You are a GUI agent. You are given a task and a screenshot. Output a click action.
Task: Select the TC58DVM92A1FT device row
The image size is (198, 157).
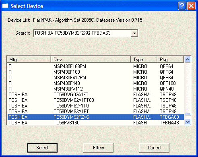tap(96, 112)
